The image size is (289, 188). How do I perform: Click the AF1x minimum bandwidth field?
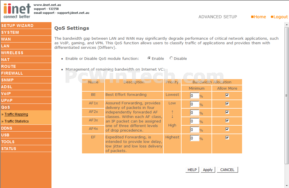point(195,104)
